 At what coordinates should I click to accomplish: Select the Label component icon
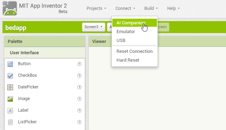point(10,111)
